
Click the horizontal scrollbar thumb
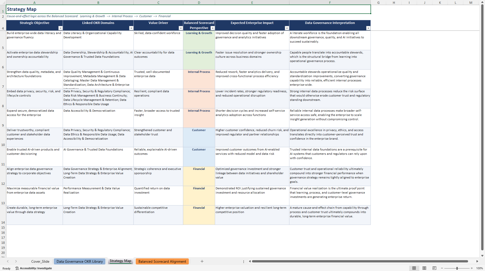[x=360, y=261]
